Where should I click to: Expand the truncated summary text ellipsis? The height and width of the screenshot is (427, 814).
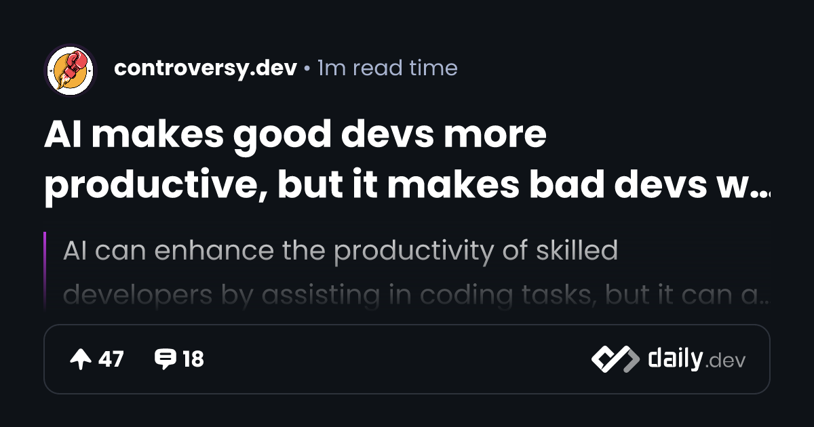coord(765,297)
